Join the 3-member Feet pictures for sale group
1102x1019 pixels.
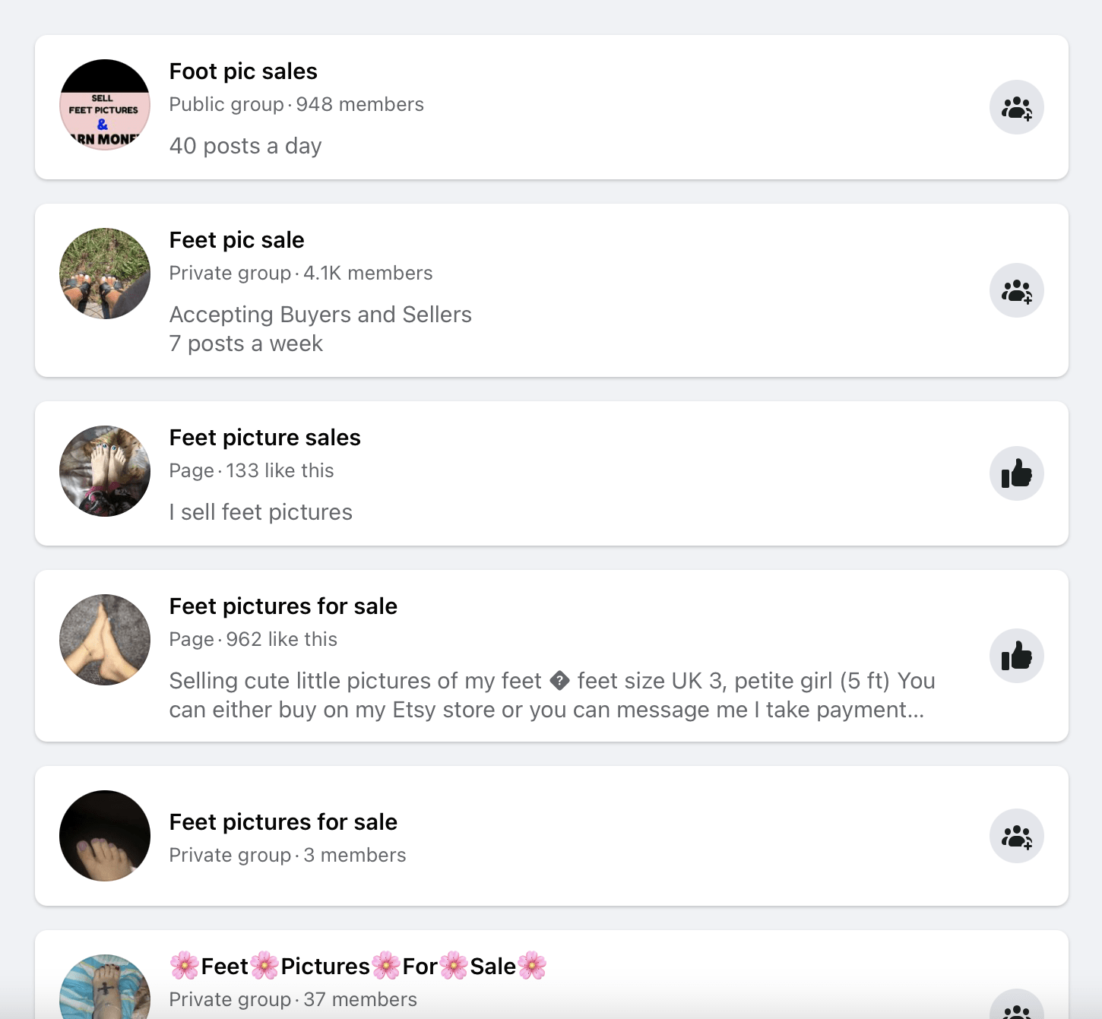(1016, 836)
